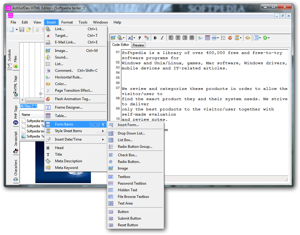Click the red diamond with green arrow toolbar icon
The width and height of the screenshot is (300, 235).
click(147, 38)
